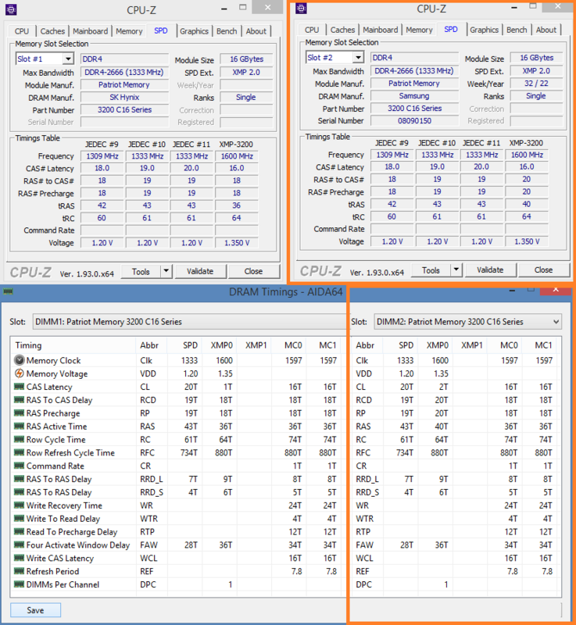Open the Slot #2 memory slot dropdown

pyautogui.click(x=358, y=58)
